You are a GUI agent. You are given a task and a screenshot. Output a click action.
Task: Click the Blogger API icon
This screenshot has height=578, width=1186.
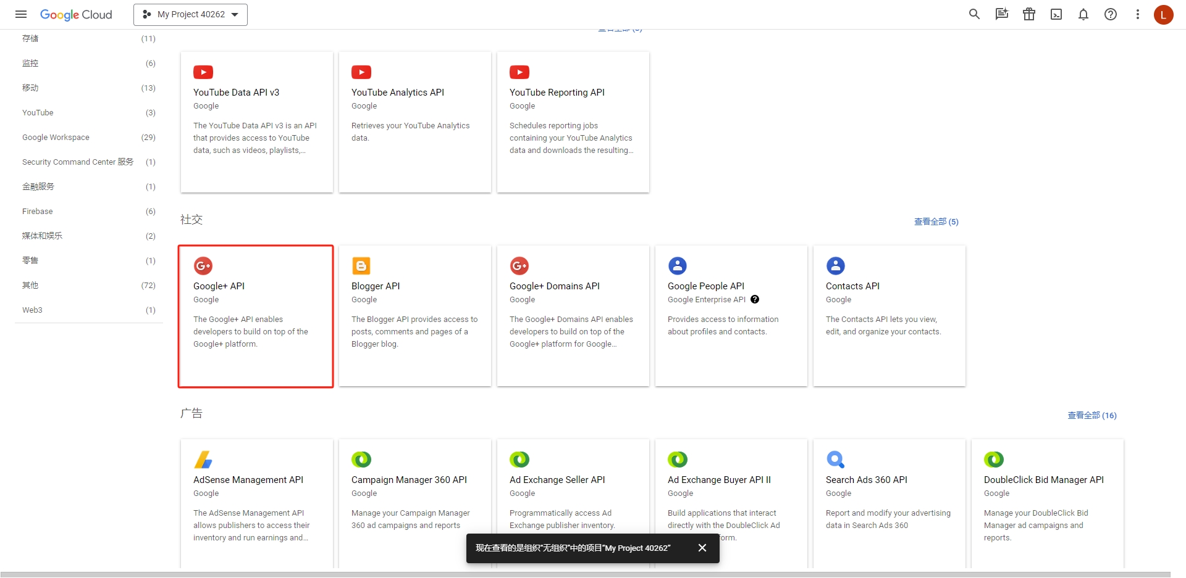361,266
